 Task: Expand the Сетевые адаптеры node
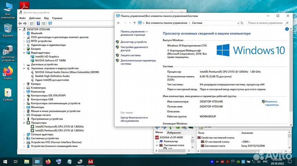click(24, 134)
